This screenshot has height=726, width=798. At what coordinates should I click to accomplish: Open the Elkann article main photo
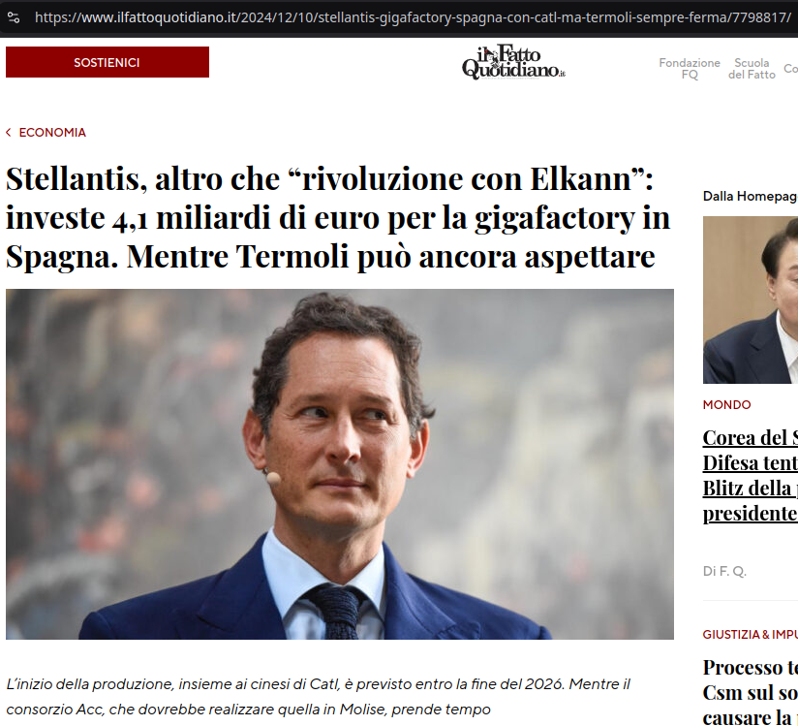pos(340,464)
